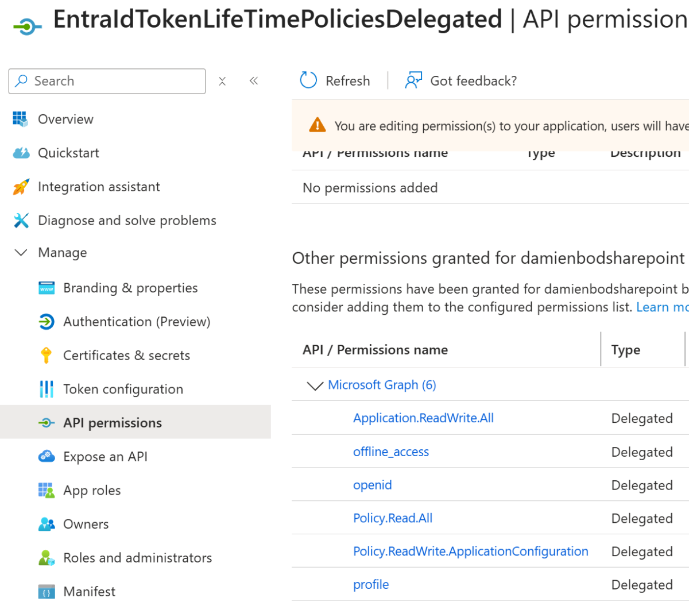Open offline_access permission link
This screenshot has height=613, width=689.
coord(391,452)
